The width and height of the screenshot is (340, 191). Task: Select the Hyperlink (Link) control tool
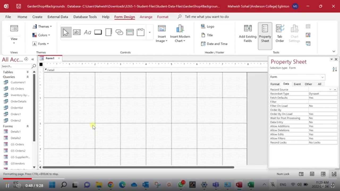[119, 32]
